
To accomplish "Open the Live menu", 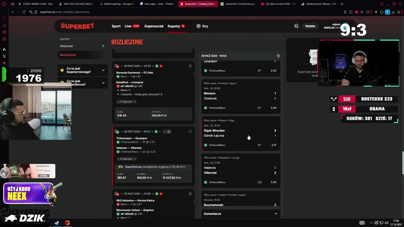I will (x=132, y=26).
